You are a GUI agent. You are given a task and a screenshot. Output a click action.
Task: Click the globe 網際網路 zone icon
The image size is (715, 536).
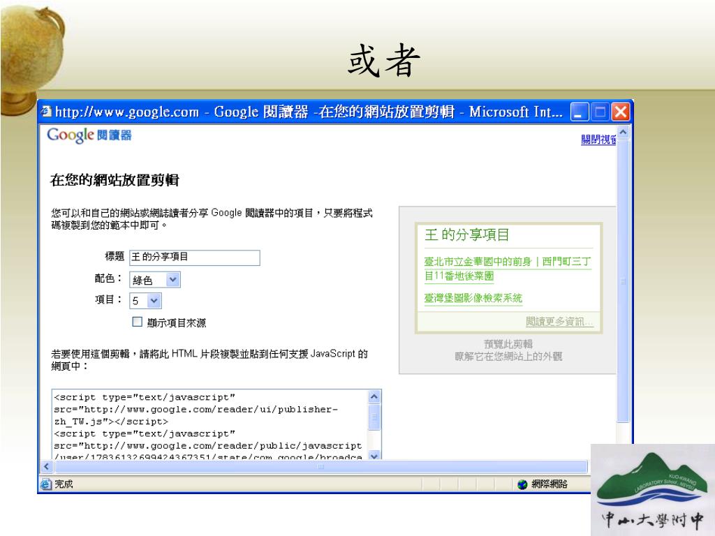[522, 484]
